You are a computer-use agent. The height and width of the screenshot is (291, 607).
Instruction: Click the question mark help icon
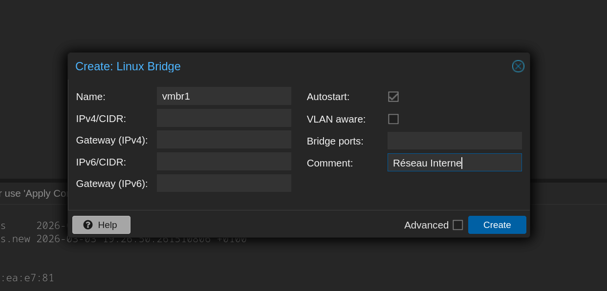(x=88, y=225)
